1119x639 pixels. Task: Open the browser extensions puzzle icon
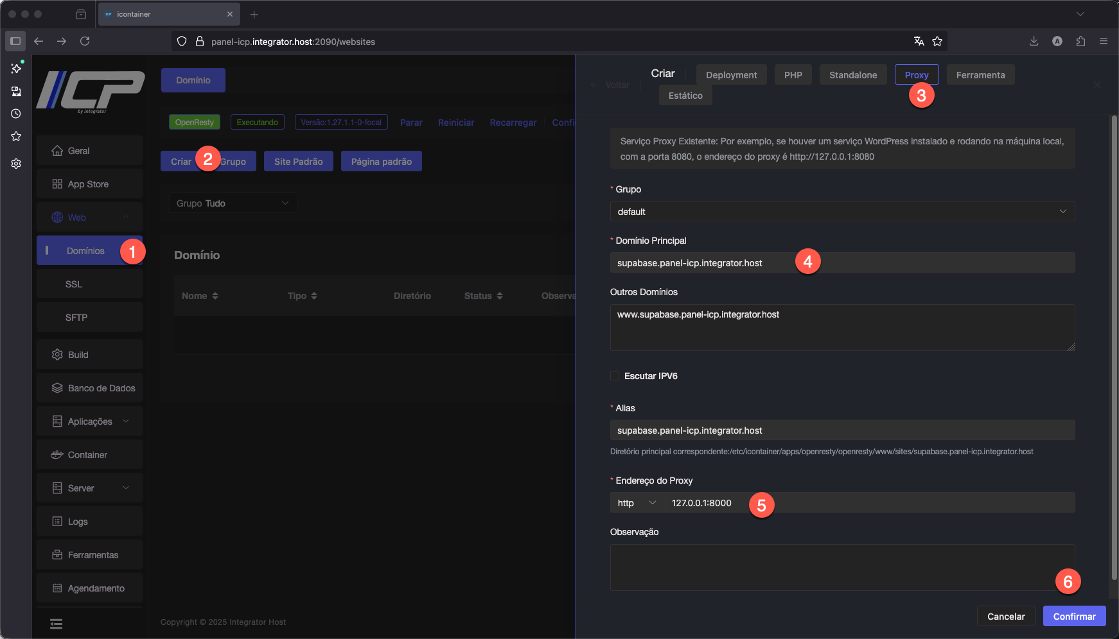click(1080, 41)
